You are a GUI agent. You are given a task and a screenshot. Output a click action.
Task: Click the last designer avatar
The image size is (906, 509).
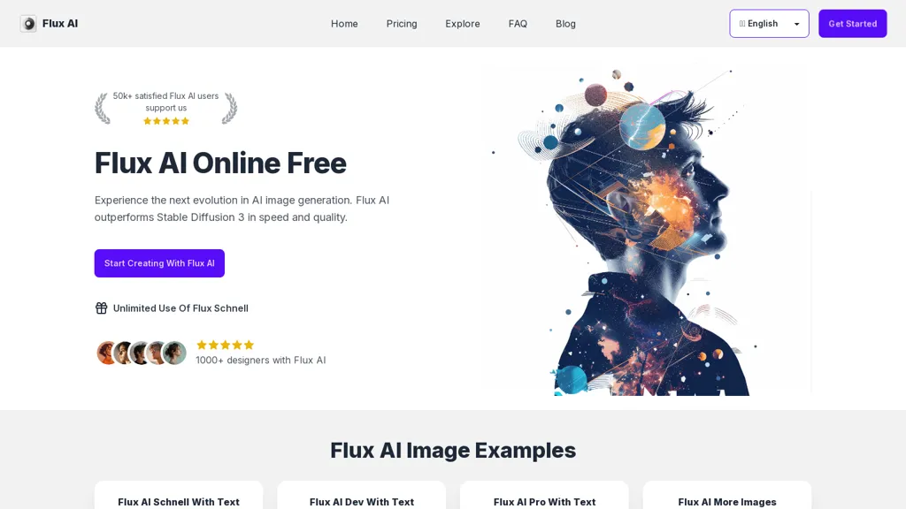(x=174, y=353)
